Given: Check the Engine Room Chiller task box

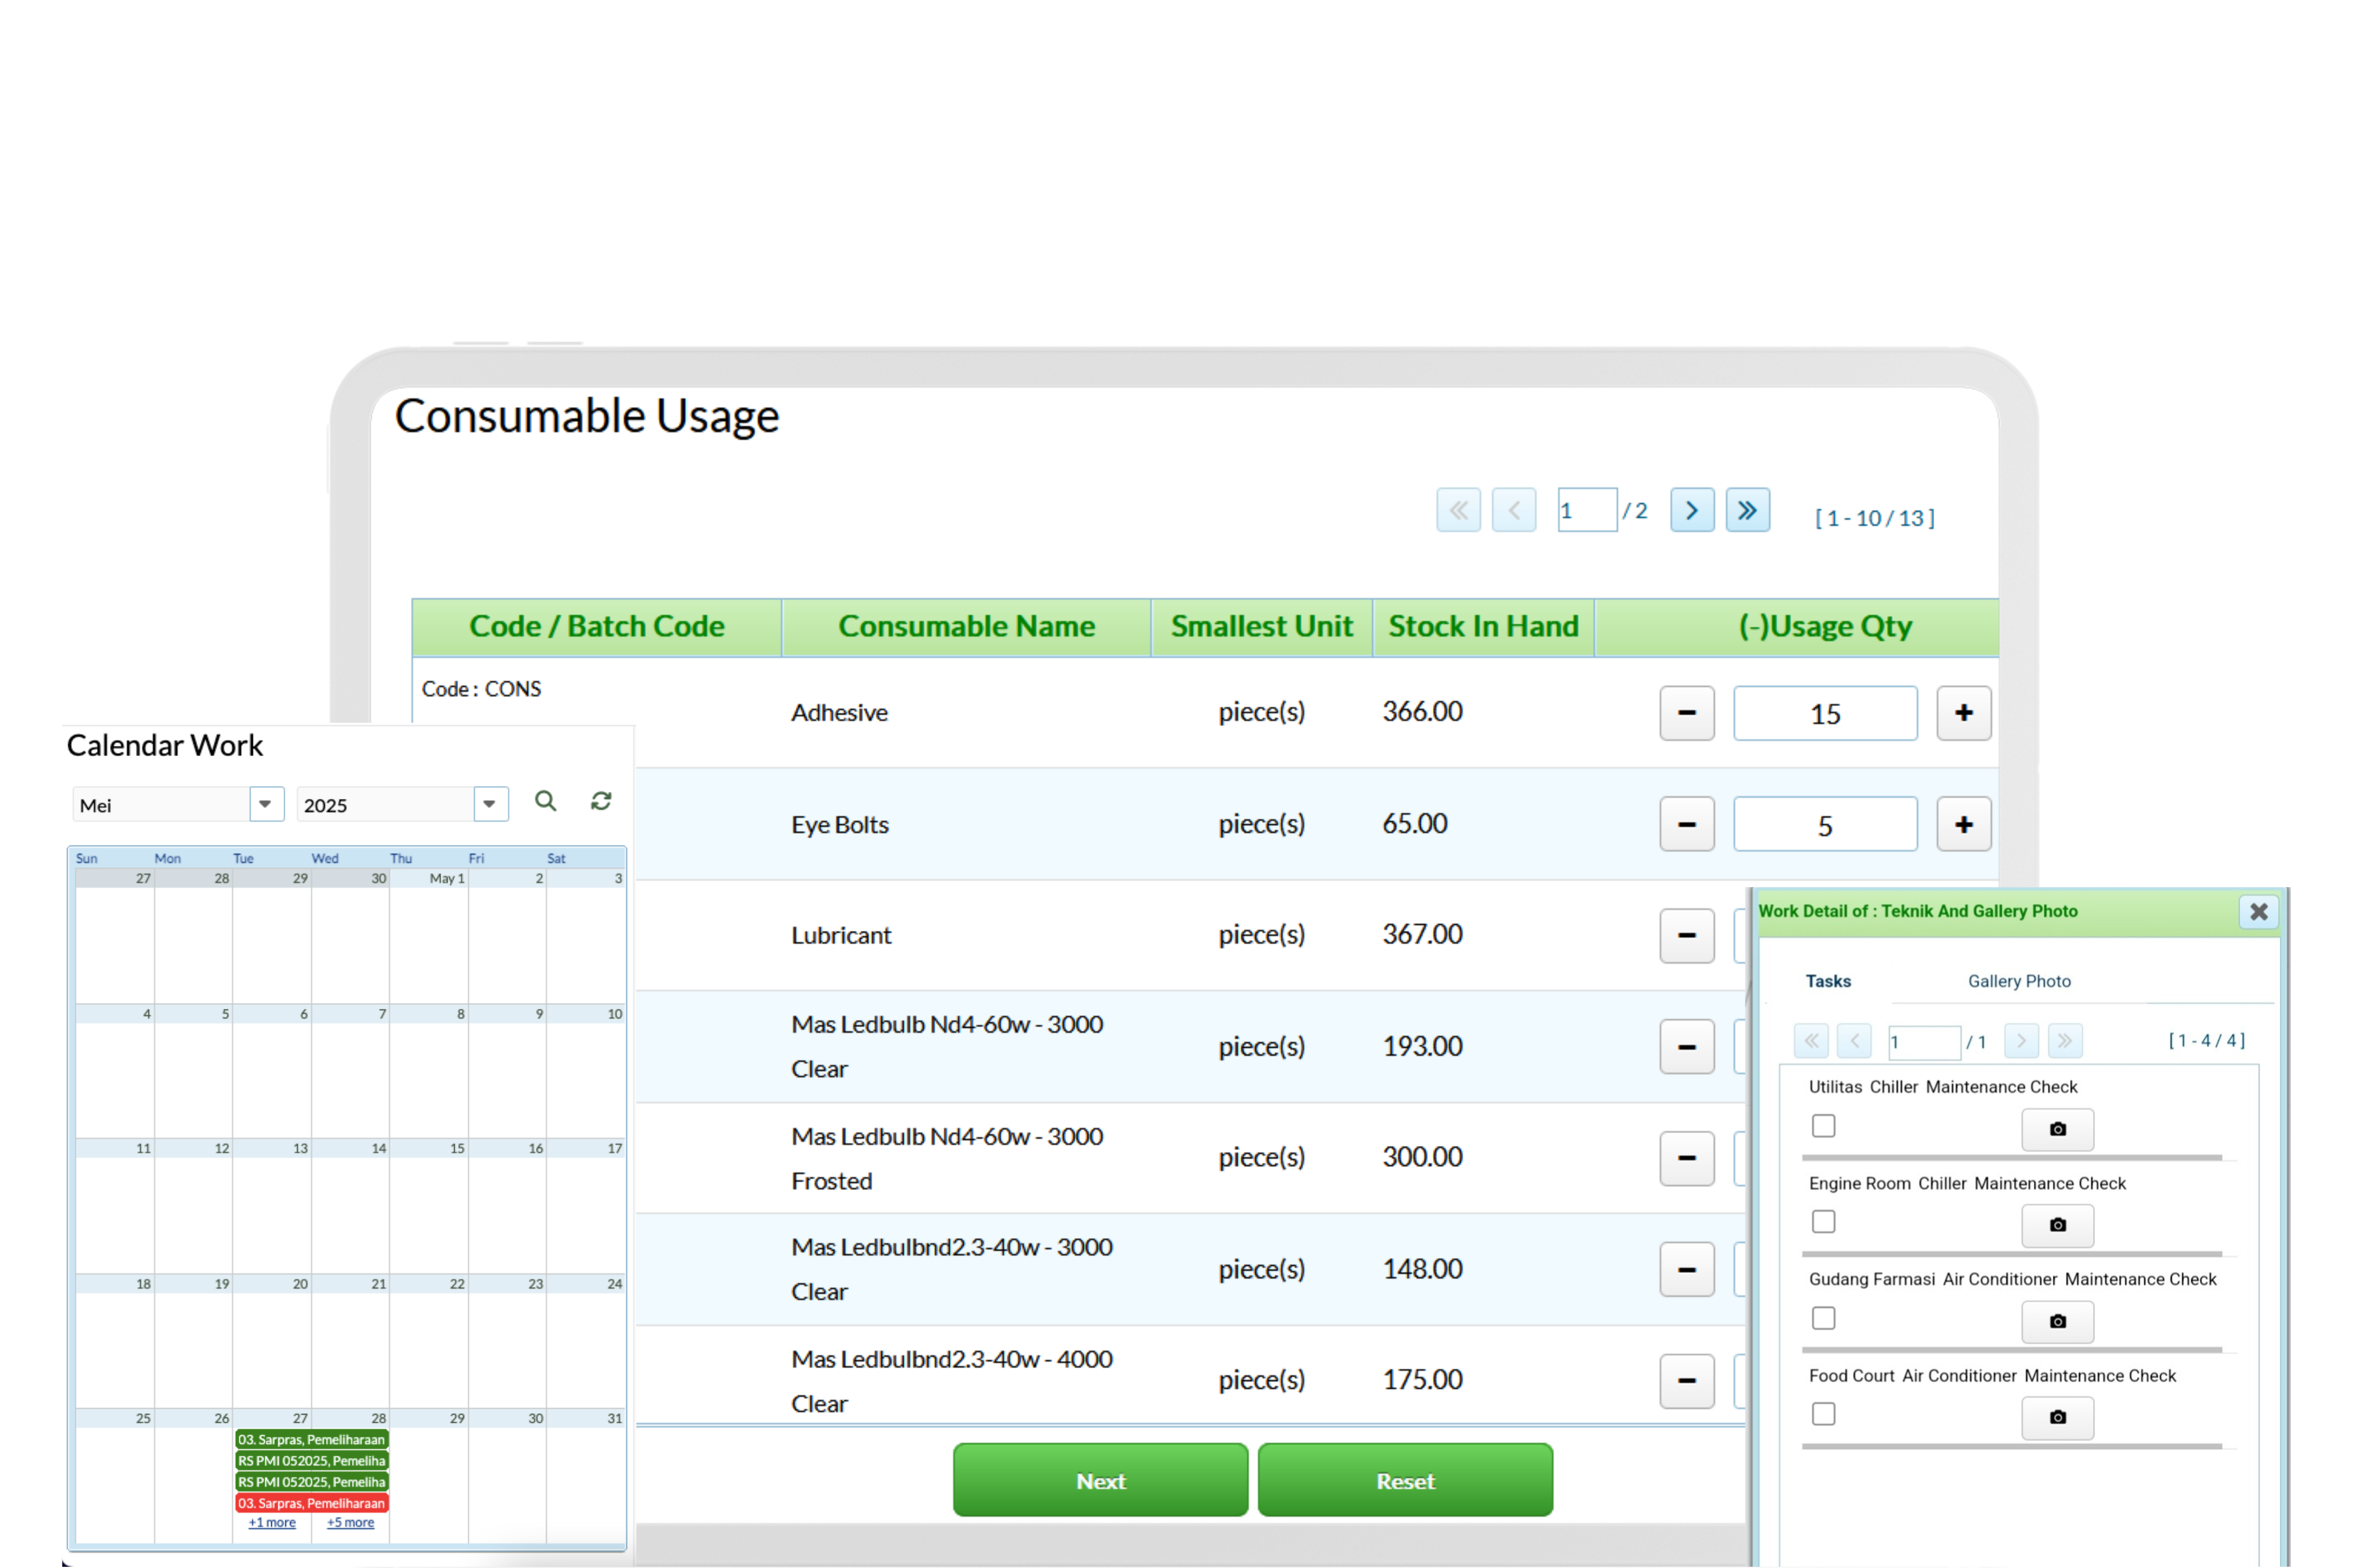Looking at the screenshot, I should tap(1824, 1222).
